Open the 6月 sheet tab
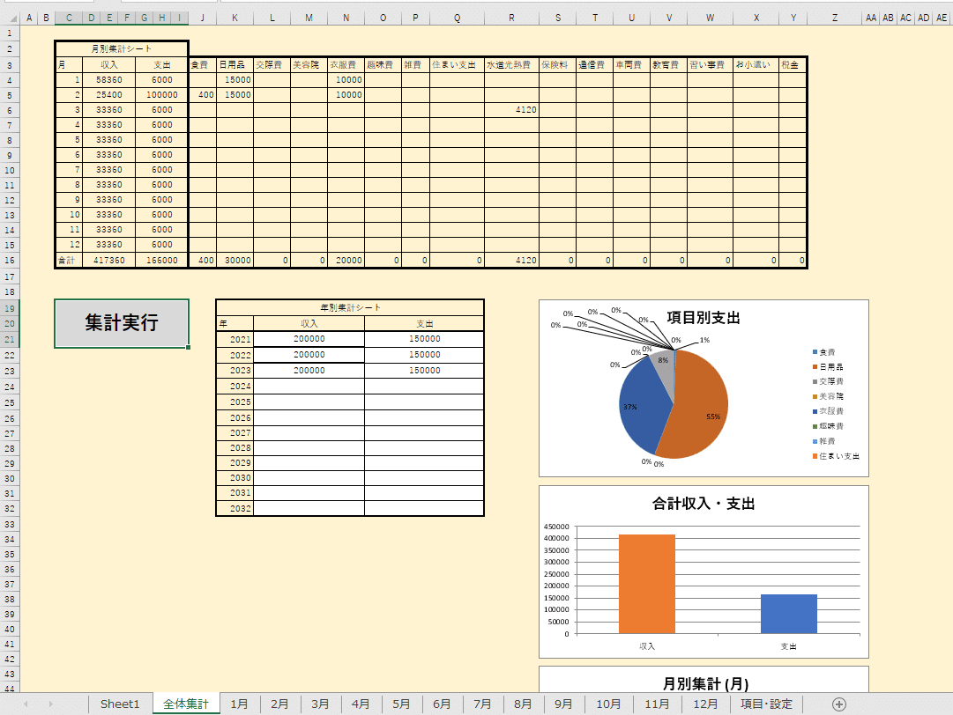The height and width of the screenshot is (715, 953). [x=442, y=704]
